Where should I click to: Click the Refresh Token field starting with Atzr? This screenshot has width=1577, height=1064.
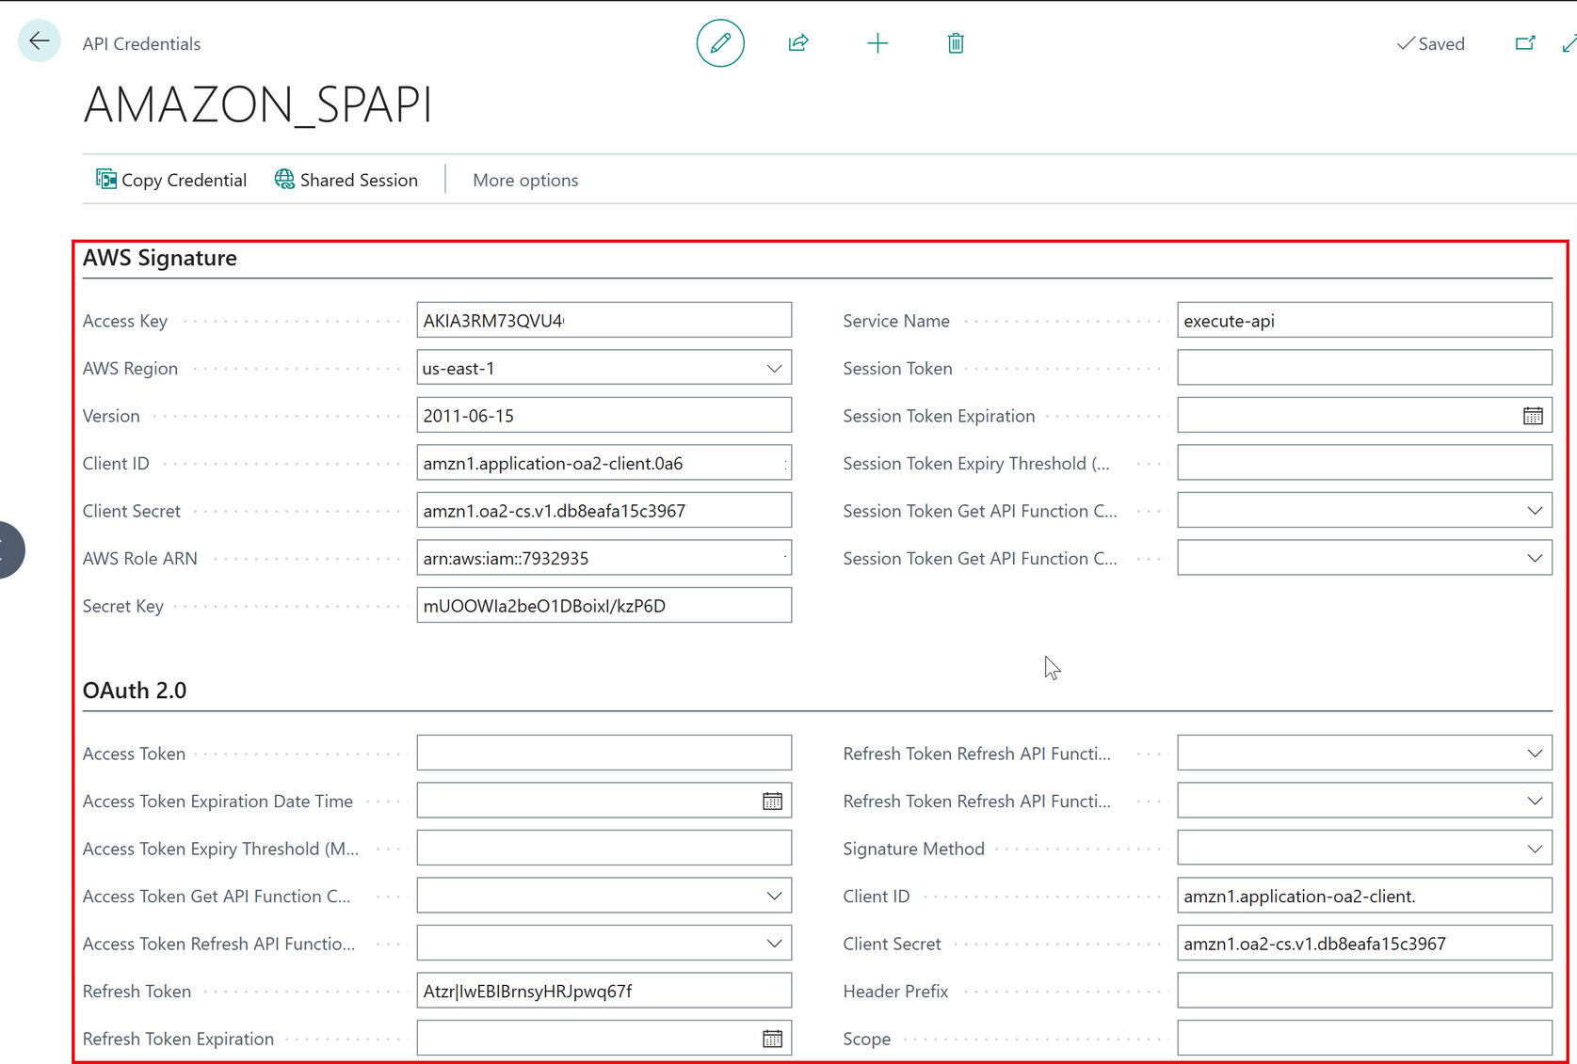(x=604, y=992)
